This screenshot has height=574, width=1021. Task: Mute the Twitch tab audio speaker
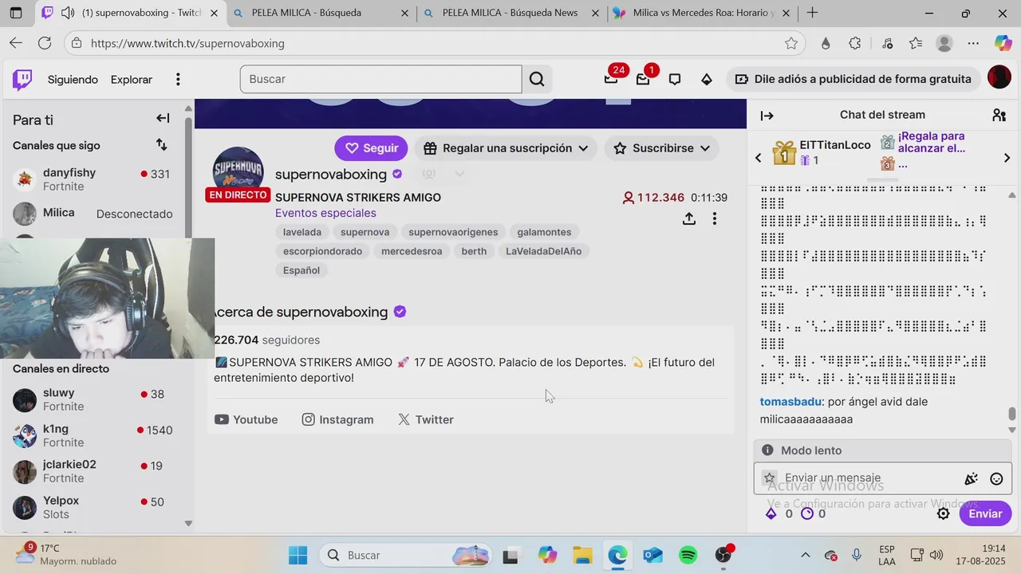point(68,13)
